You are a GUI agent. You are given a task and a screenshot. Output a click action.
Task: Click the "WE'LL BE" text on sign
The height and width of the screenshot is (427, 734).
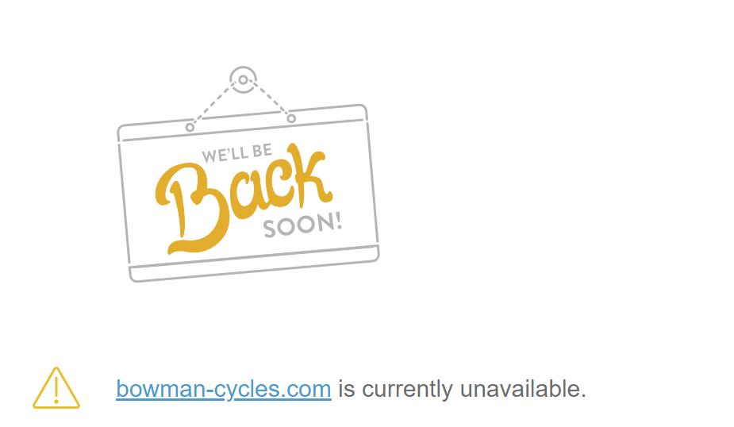tap(237, 153)
